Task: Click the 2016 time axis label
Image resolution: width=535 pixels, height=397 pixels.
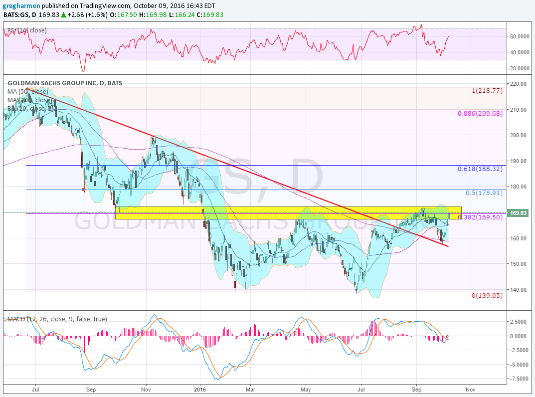Action: coord(200,390)
